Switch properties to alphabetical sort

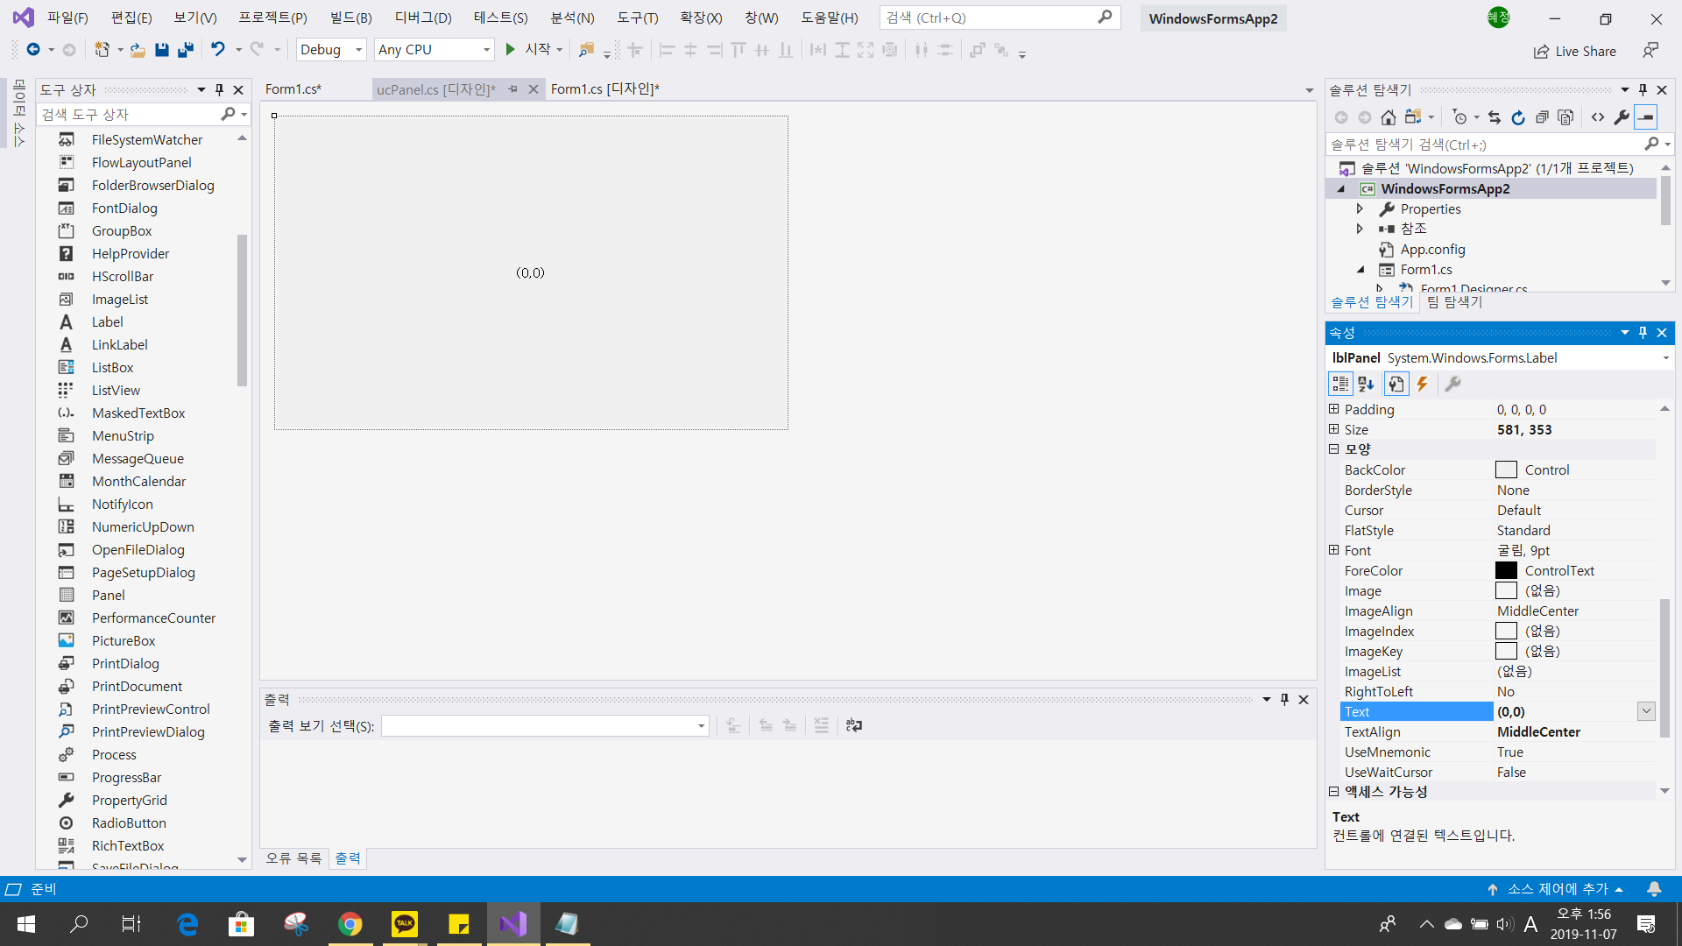tap(1366, 384)
